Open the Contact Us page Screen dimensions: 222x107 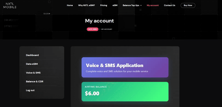point(170,5)
